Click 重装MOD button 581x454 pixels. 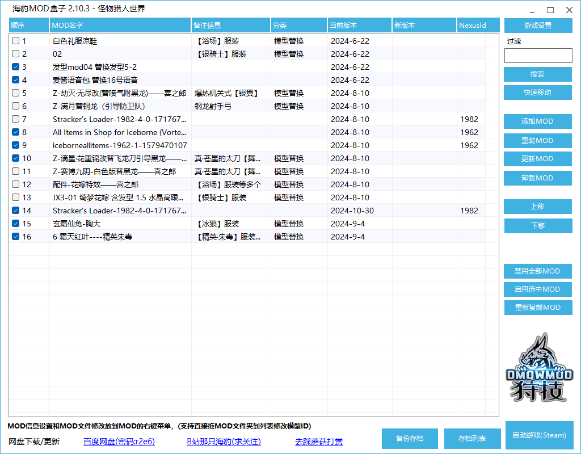[538, 141]
